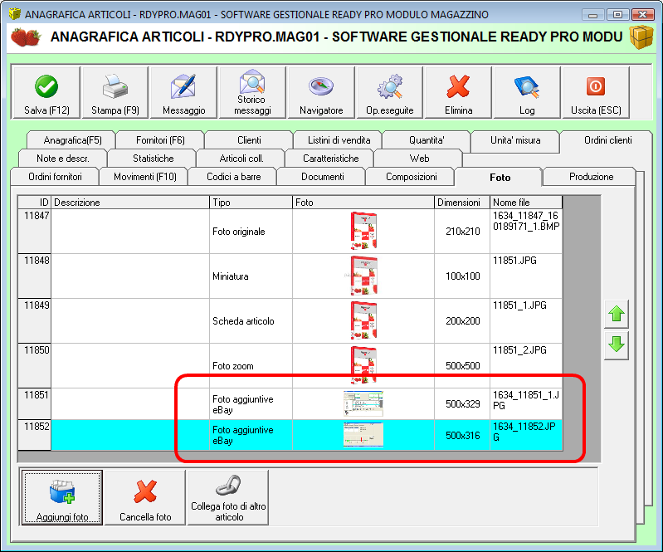Screen dimensions: 663x552
Task: Open Op.eseguite gears button
Action: point(389,92)
